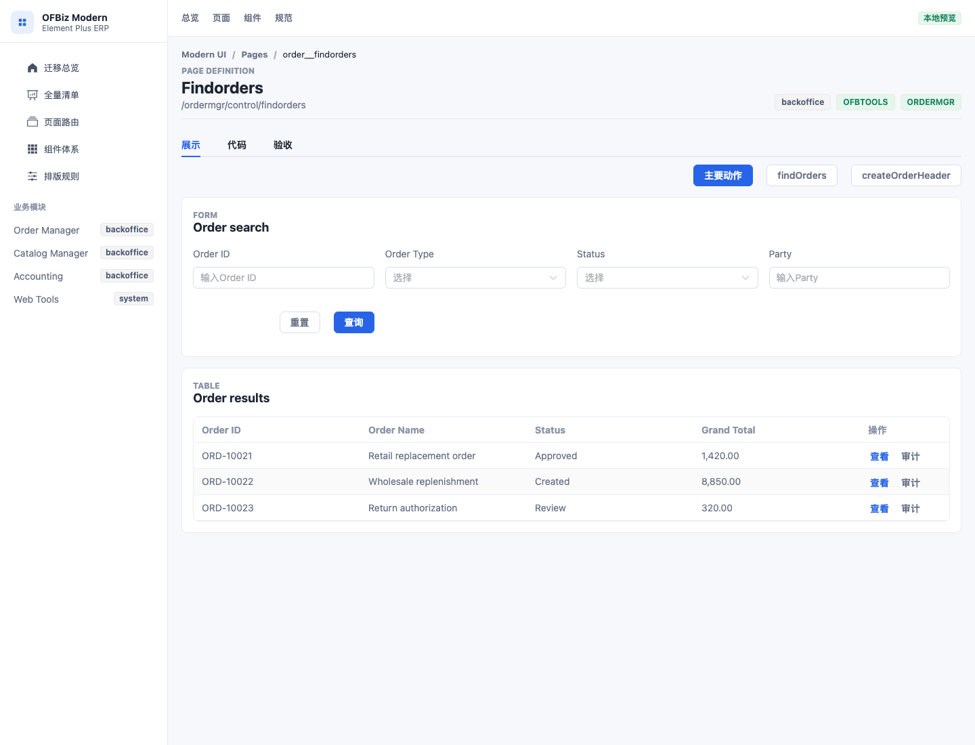Image resolution: width=975 pixels, height=745 pixels.
Task: Click the 主要动作 button
Action: pyautogui.click(x=723, y=175)
